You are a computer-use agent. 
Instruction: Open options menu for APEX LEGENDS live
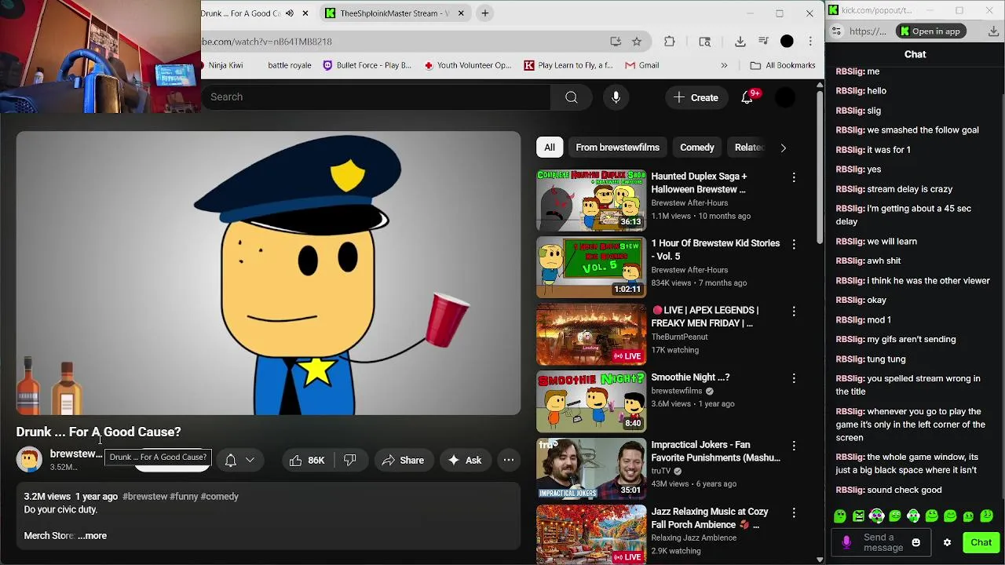(794, 312)
